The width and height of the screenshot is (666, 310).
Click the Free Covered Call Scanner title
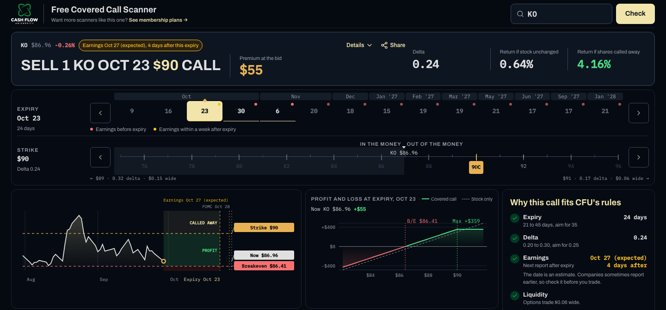pos(104,10)
